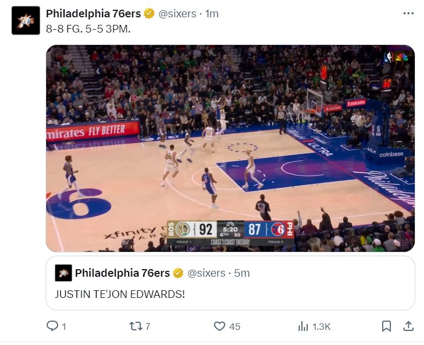Viewport: 424px width, 345px height.
Task: Click the @sixers handle in quoted tweet
Action: point(206,273)
